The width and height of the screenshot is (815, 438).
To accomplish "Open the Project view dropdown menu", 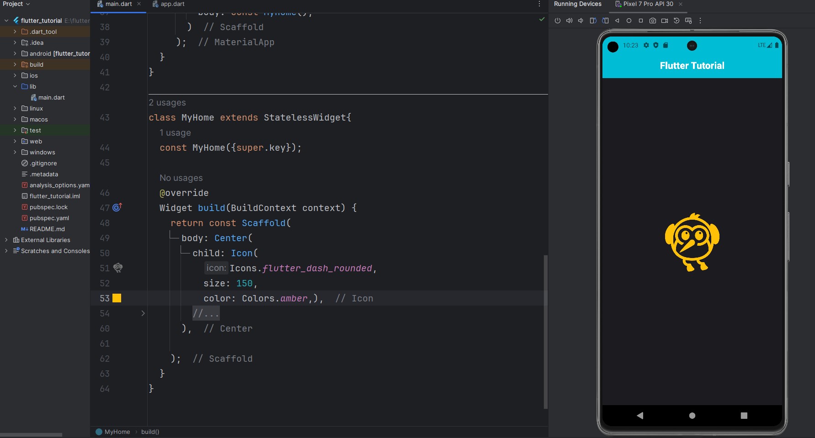I will point(16,4).
